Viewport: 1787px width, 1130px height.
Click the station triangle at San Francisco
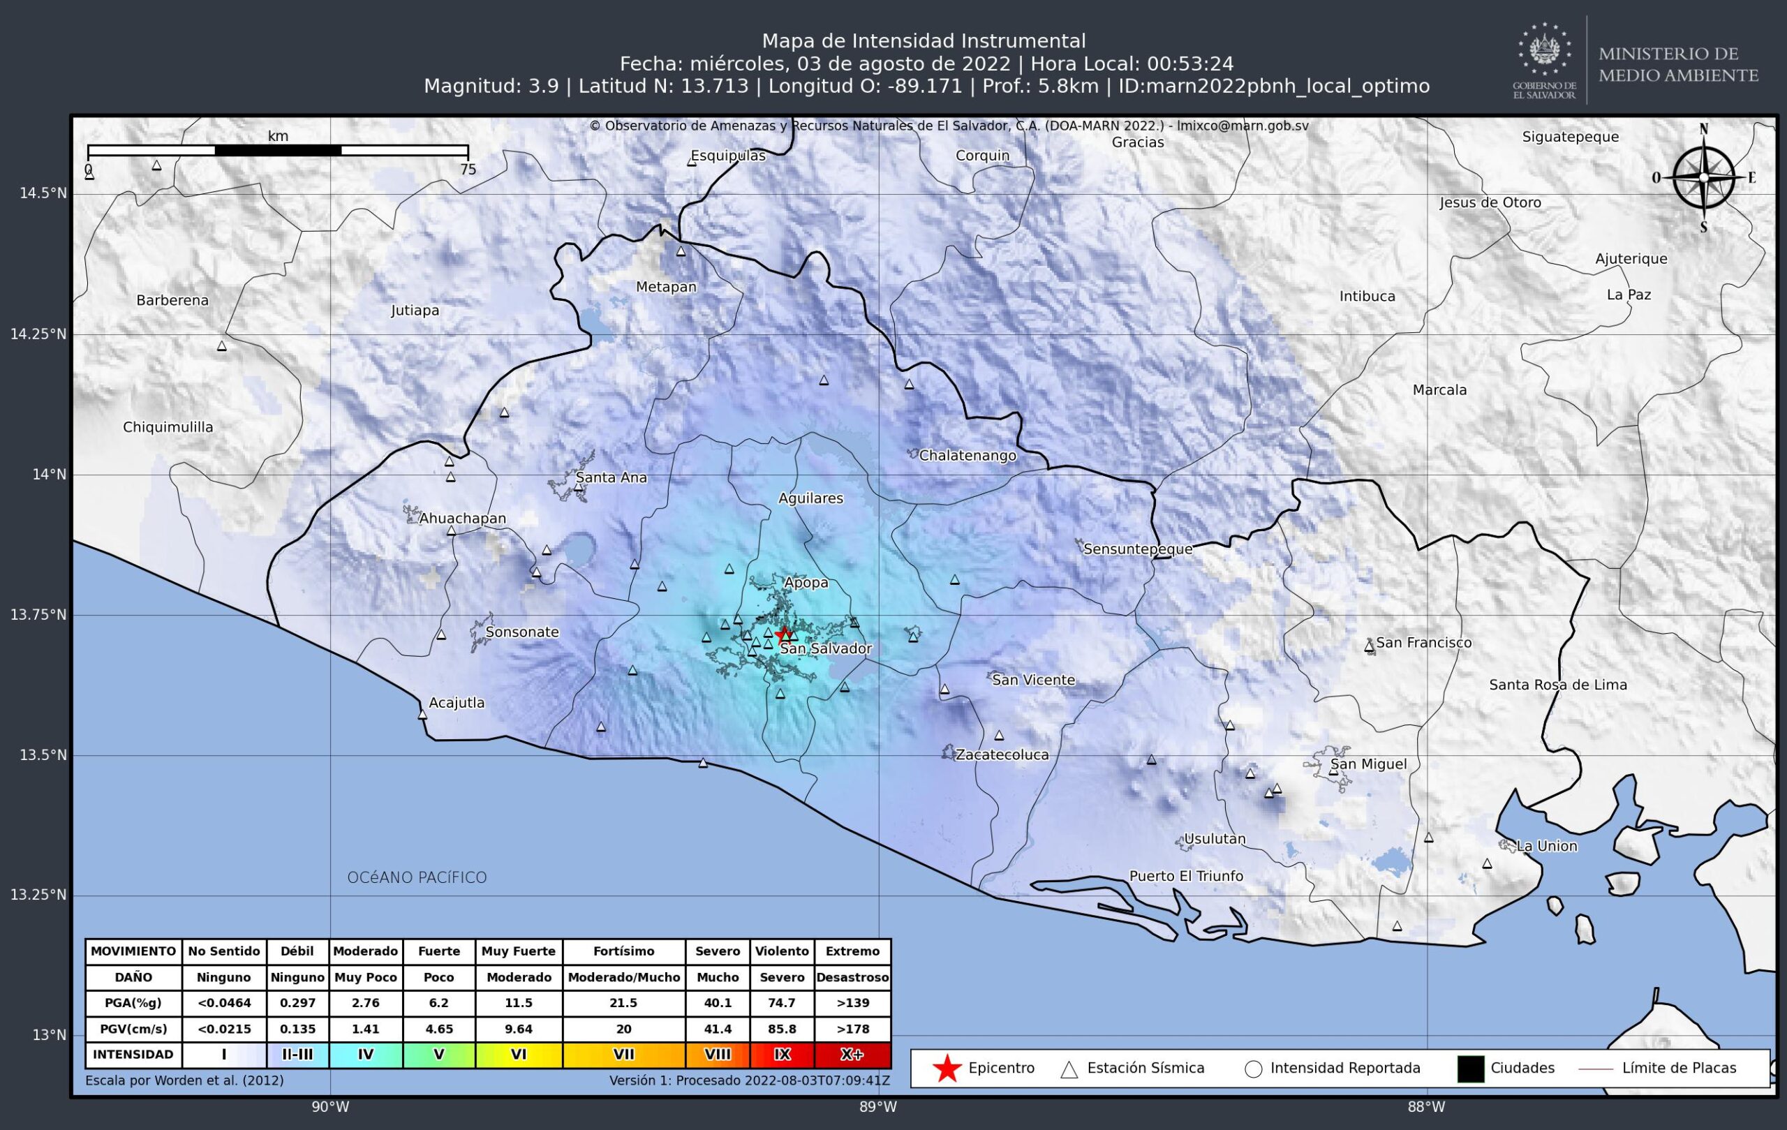[1369, 647]
